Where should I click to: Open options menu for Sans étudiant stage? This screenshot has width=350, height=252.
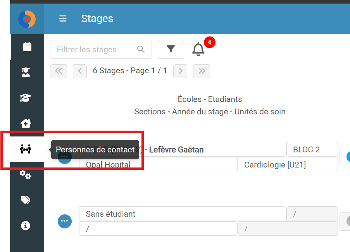pyautogui.click(x=65, y=221)
